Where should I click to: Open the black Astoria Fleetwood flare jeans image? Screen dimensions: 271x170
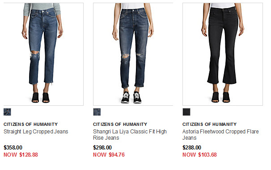click(x=223, y=54)
